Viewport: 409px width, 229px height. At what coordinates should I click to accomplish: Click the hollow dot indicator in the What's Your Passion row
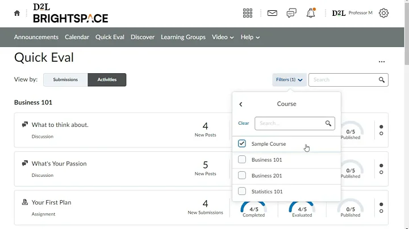coord(381,172)
